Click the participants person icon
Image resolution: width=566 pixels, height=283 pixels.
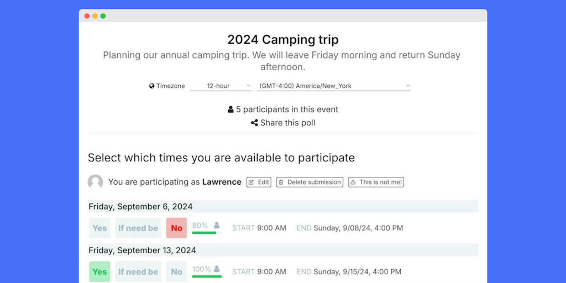(x=230, y=109)
